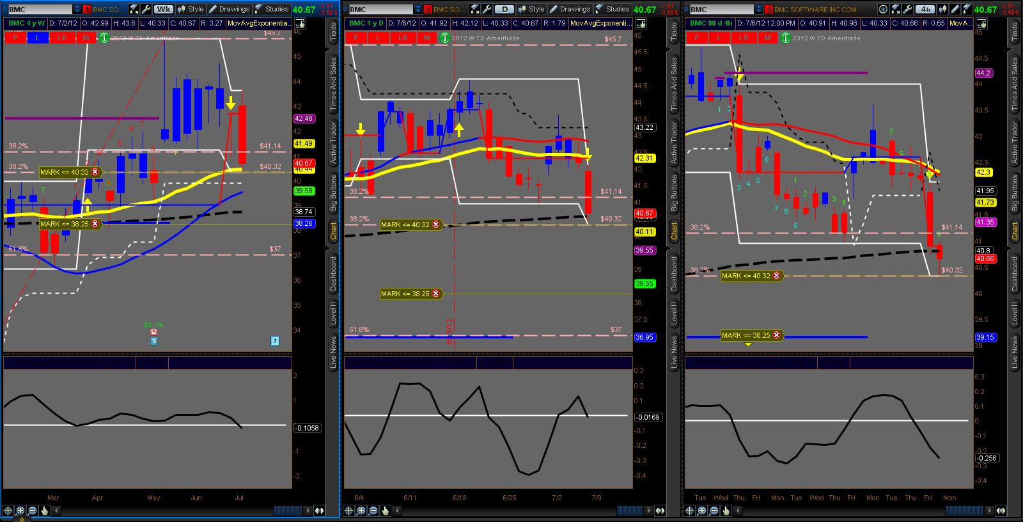Click candlestick Style icon in 4h chart toolbar
The image size is (1023, 522).
coord(943,9)
